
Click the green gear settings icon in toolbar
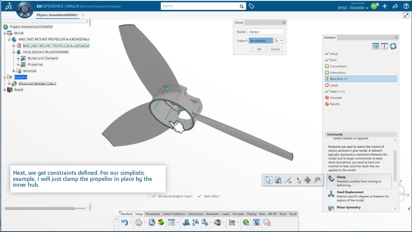tap(245, 223)
